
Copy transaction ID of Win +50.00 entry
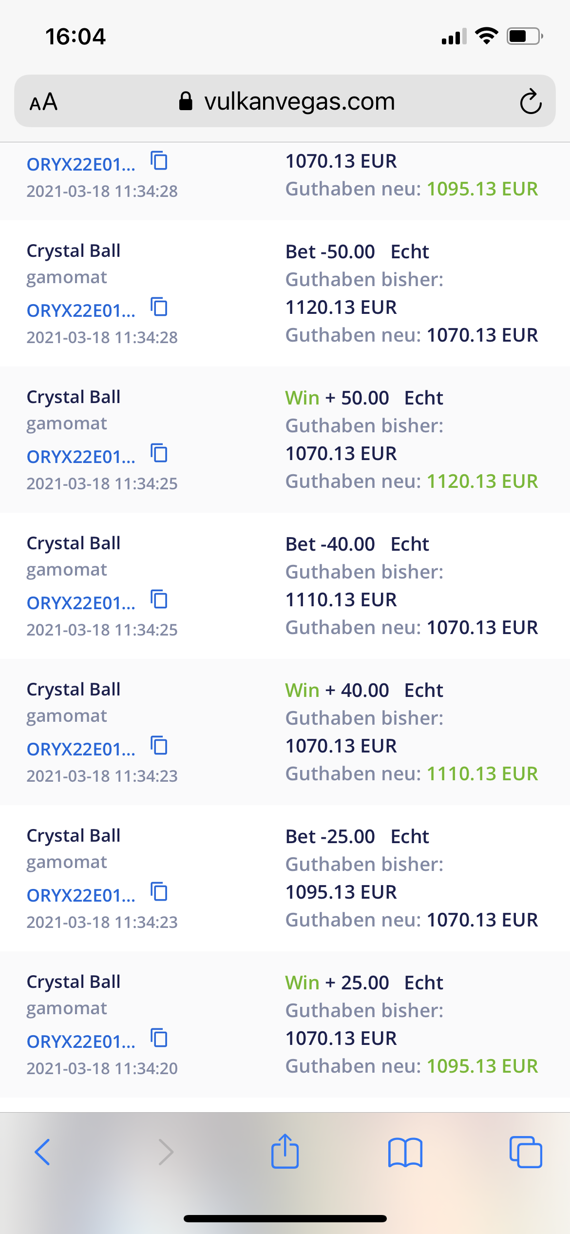(159, 454)
